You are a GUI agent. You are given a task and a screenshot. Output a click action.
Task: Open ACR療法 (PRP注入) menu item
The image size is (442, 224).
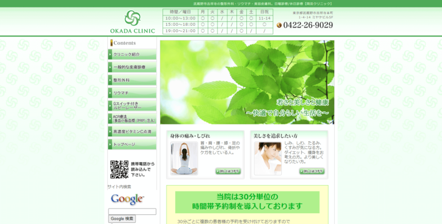[132, 119]
